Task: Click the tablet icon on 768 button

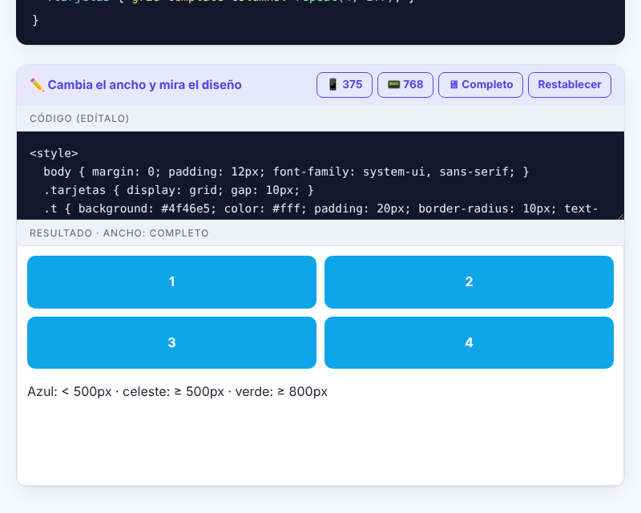Action: click(x=393, y=85)
